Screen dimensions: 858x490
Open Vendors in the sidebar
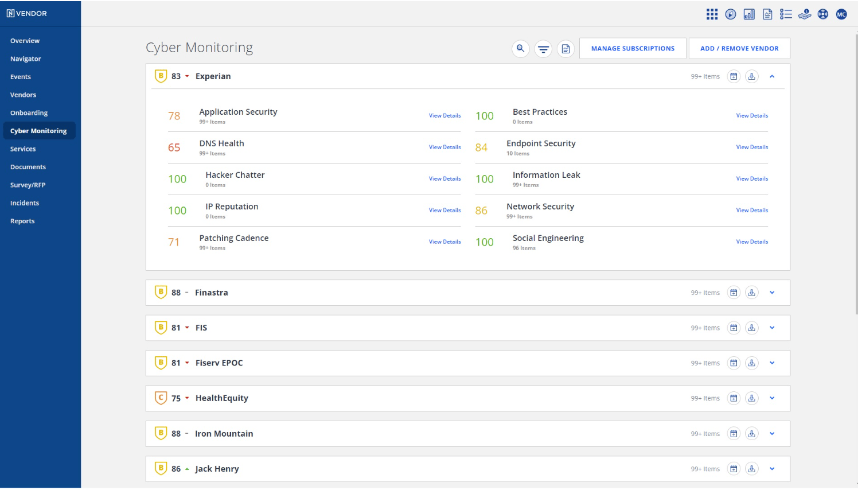pyautogui.click(x=23, y=95)
